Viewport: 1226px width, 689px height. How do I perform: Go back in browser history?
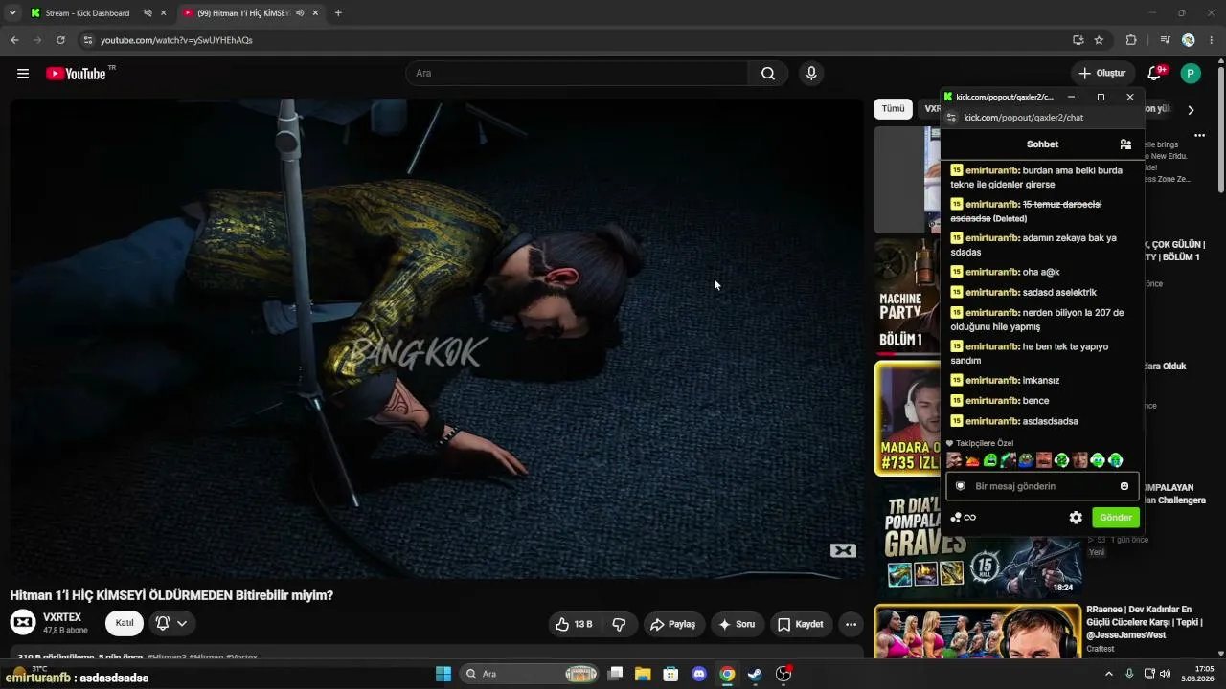click(x=14, y=40)
